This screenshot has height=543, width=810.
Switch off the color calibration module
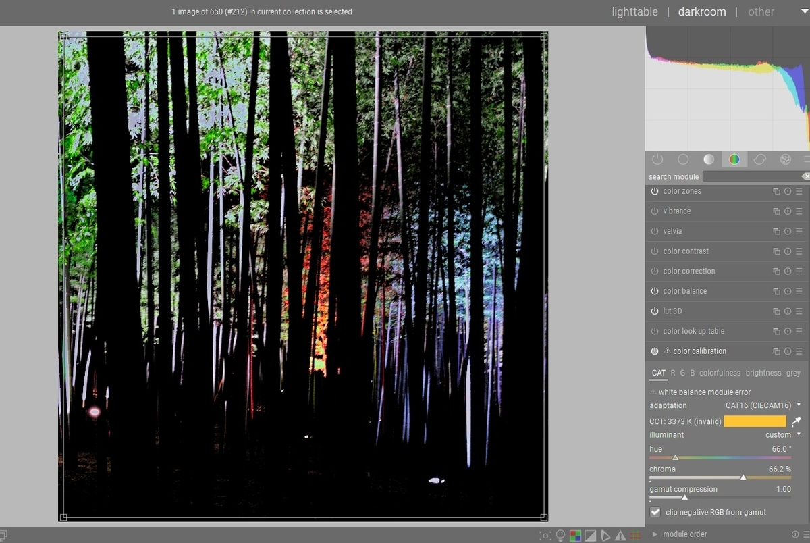coord(655,351)
